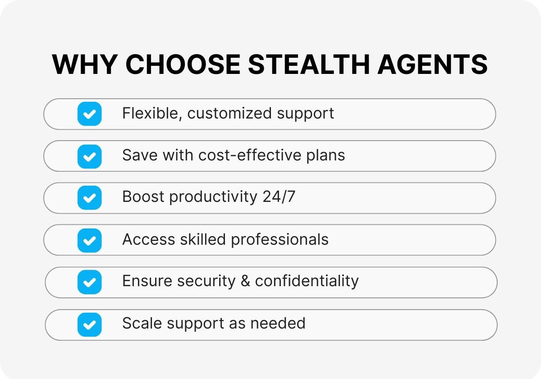Click the blue checkmark for Access skilled professionals

coord(89,240)
